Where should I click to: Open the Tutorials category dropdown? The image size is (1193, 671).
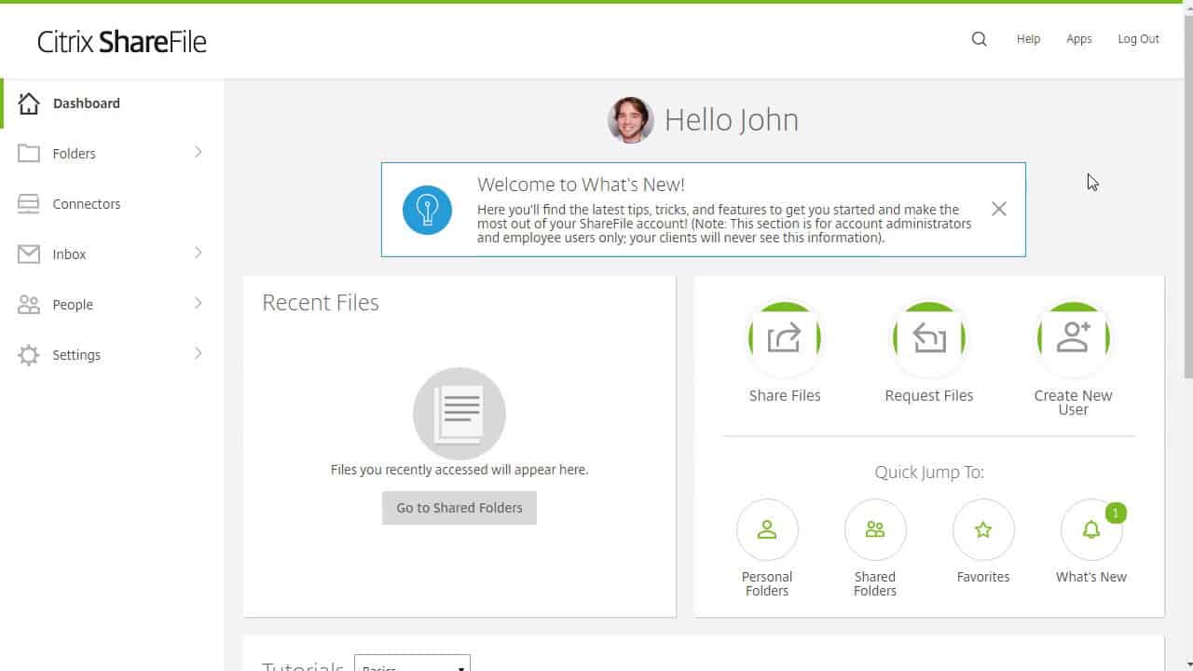click(x=412, y=664)
